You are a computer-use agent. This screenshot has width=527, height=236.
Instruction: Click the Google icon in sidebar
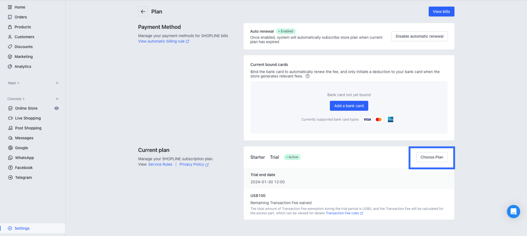(11, 148)
